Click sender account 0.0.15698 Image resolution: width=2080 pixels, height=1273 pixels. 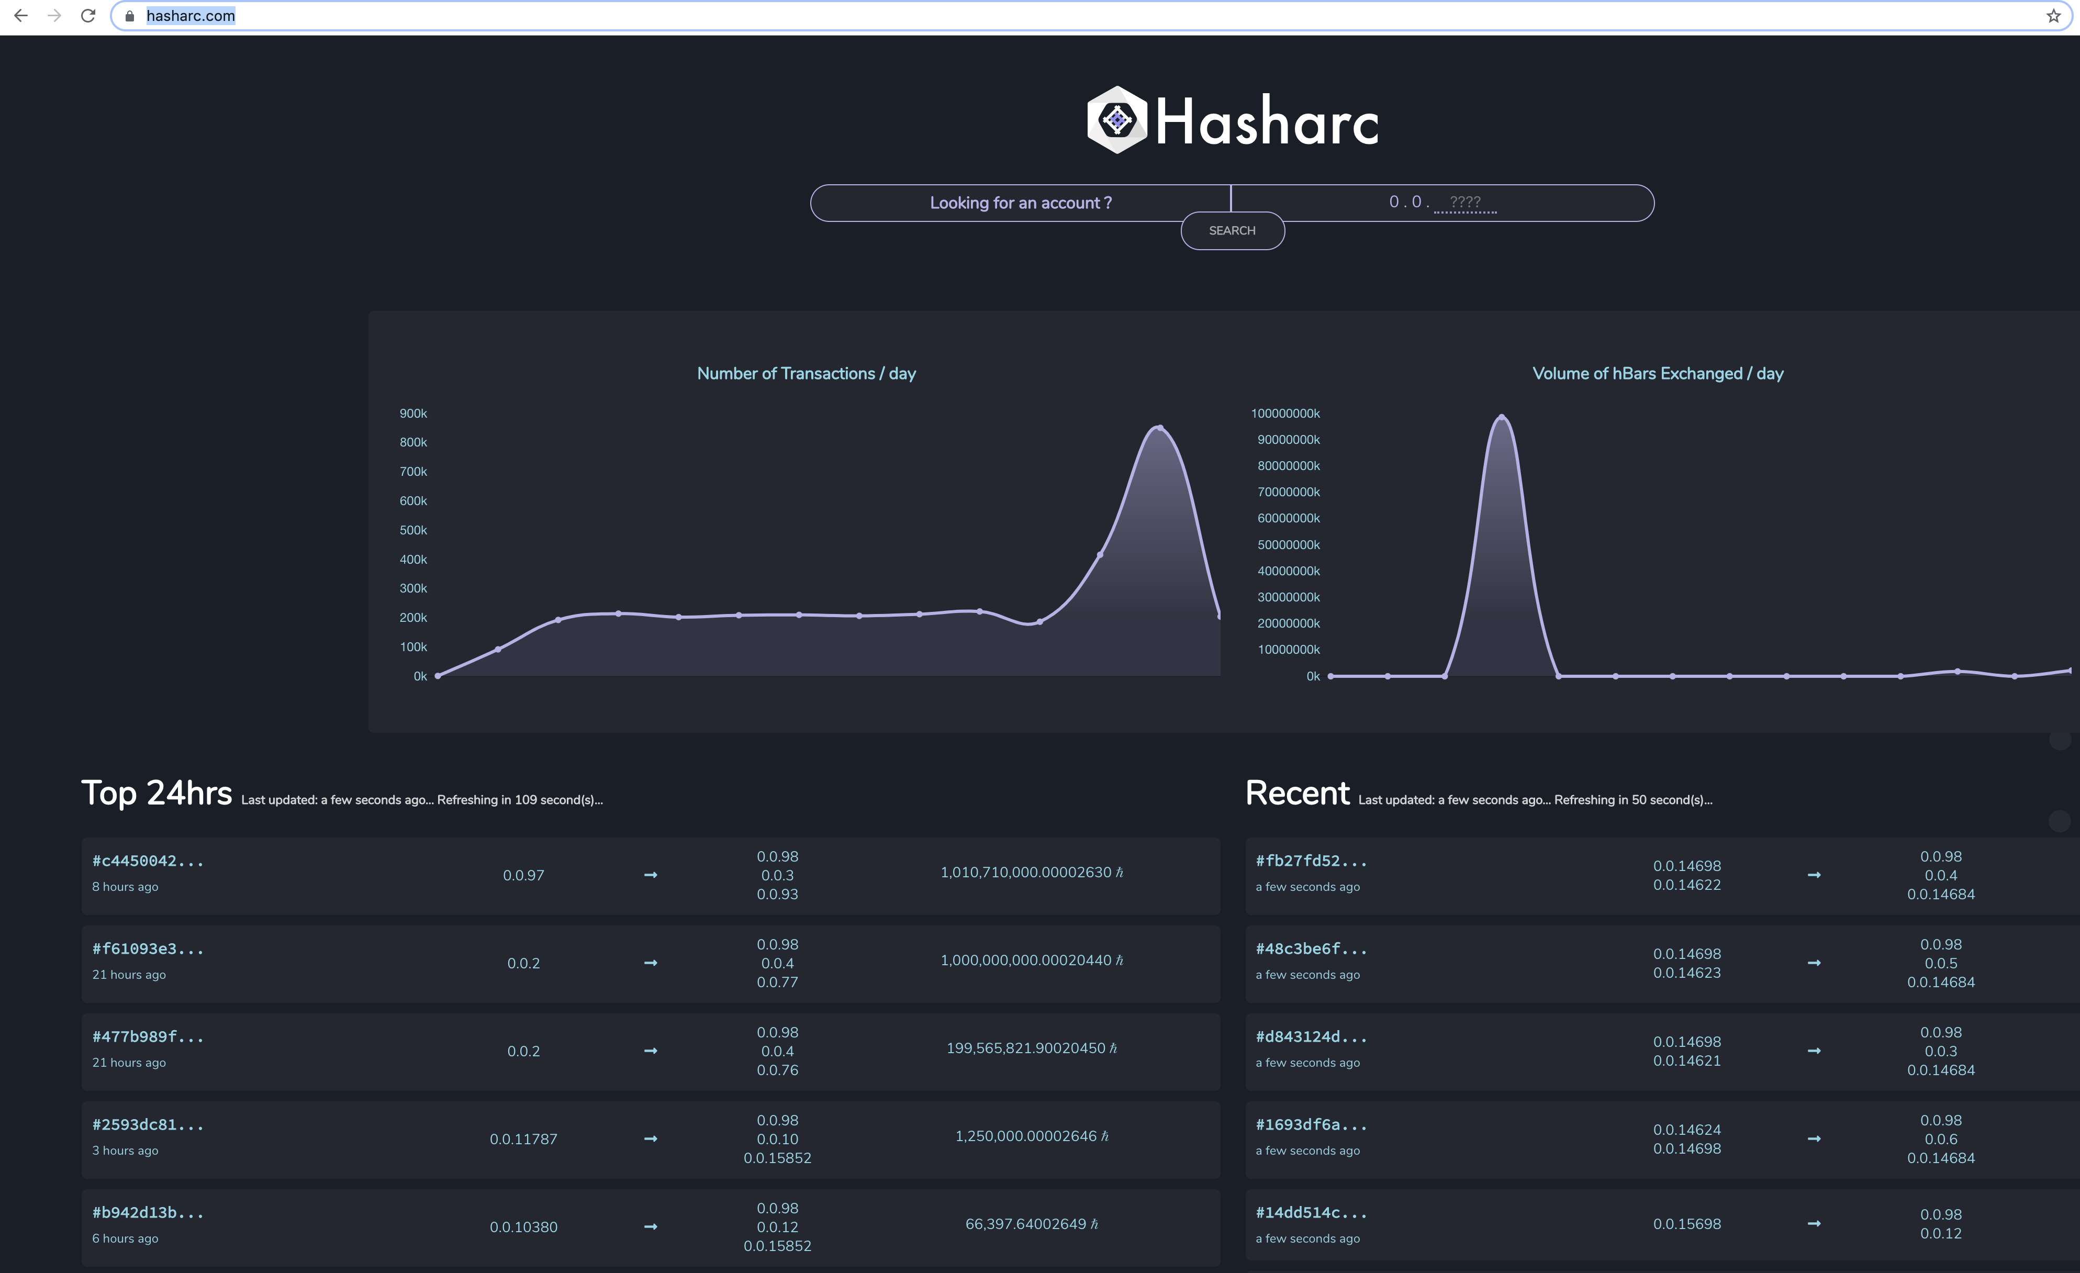click(x=1686, y=1224)
